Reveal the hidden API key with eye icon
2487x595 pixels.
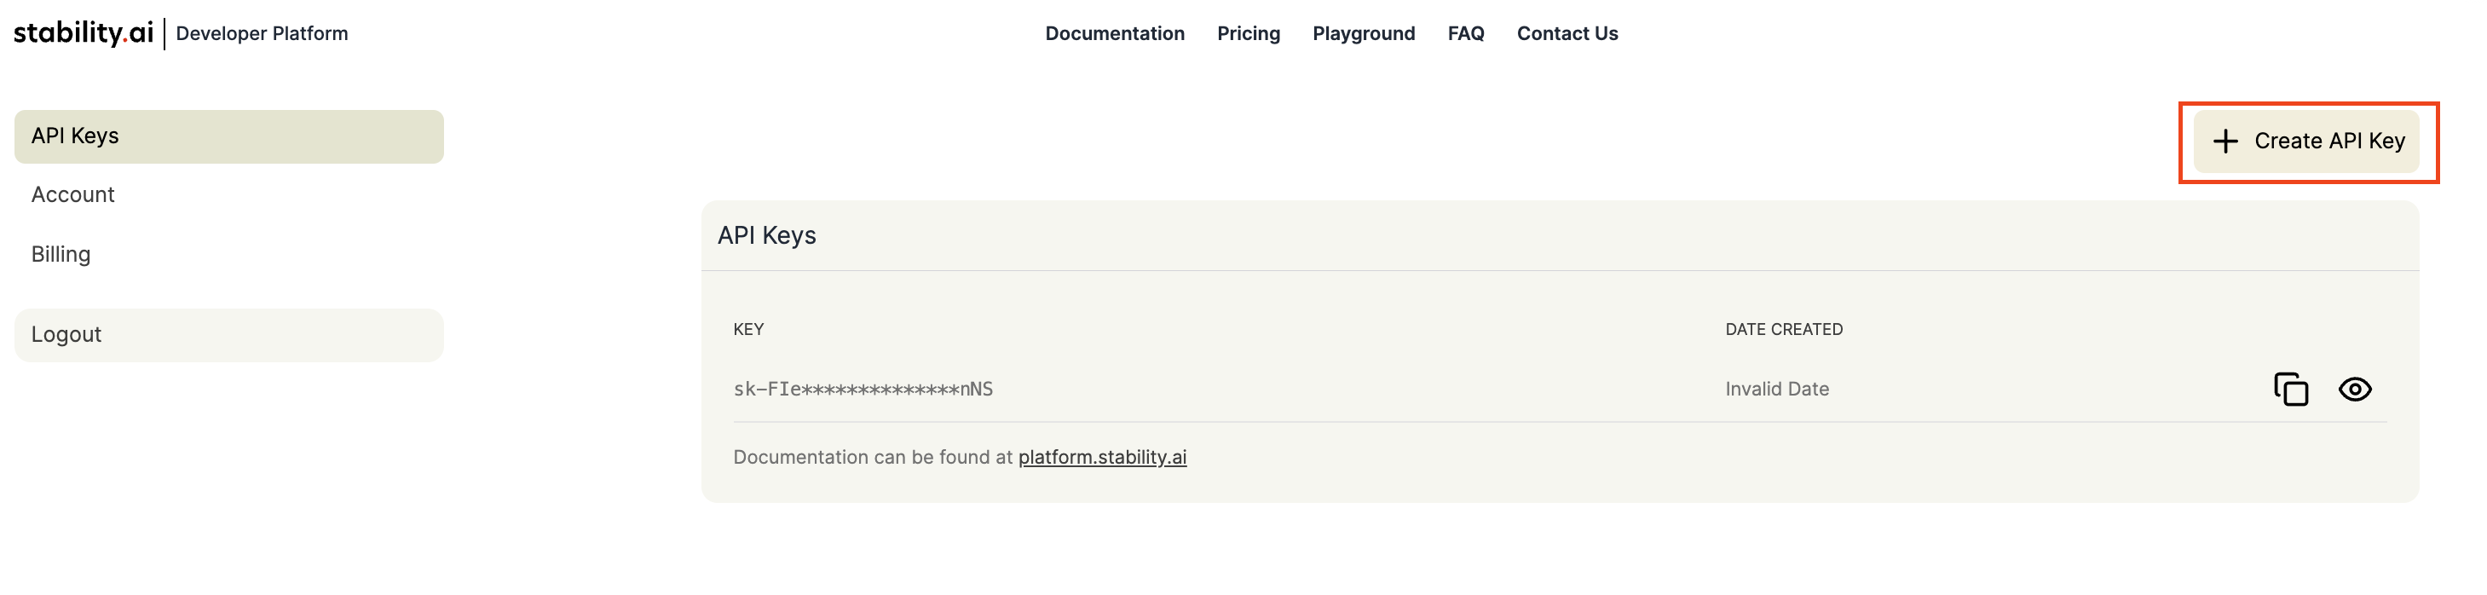pos(2355,390)
